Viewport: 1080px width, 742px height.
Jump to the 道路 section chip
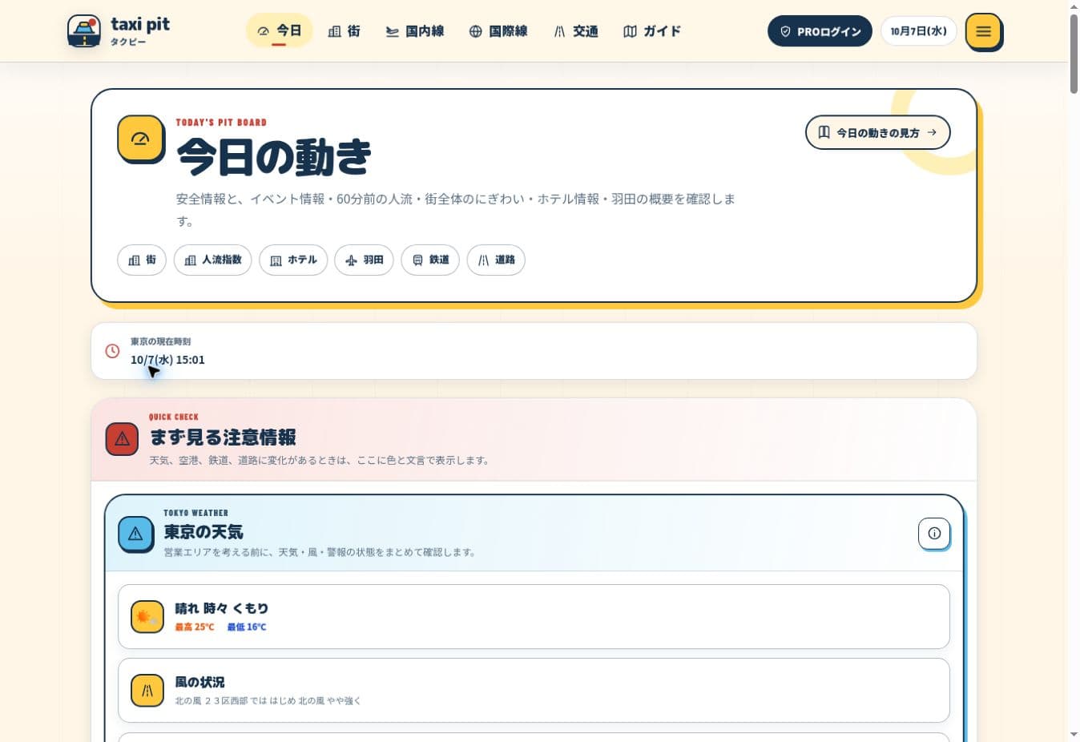[496, 260]
